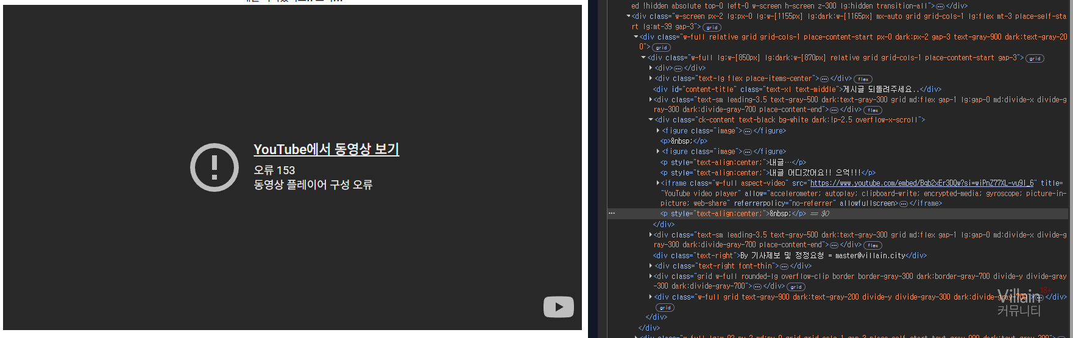Select the content-title div element

pos(792,89)
